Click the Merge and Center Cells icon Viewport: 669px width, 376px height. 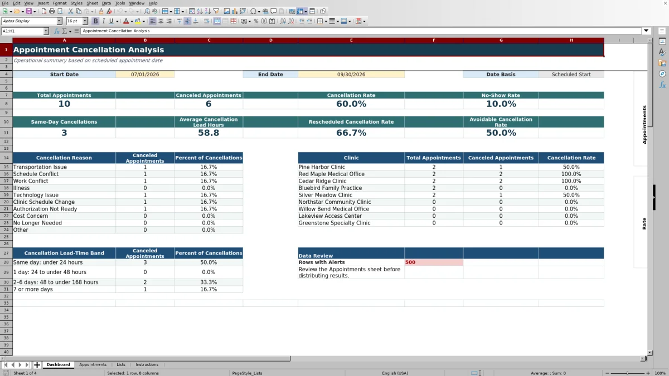point(217,21)
